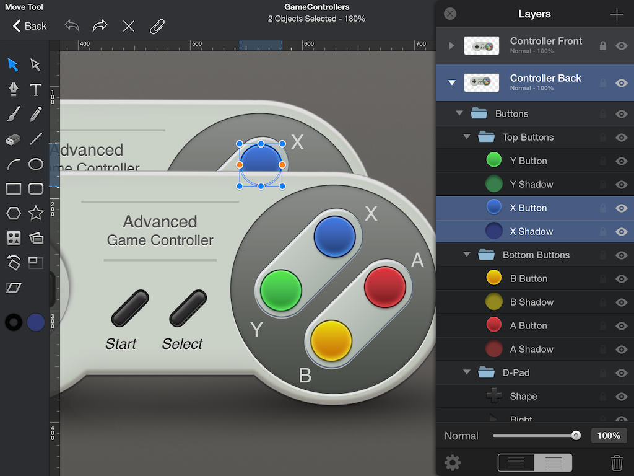
Task: Toggle visibility of the Controller Front layer
Action: click(621, 45)
